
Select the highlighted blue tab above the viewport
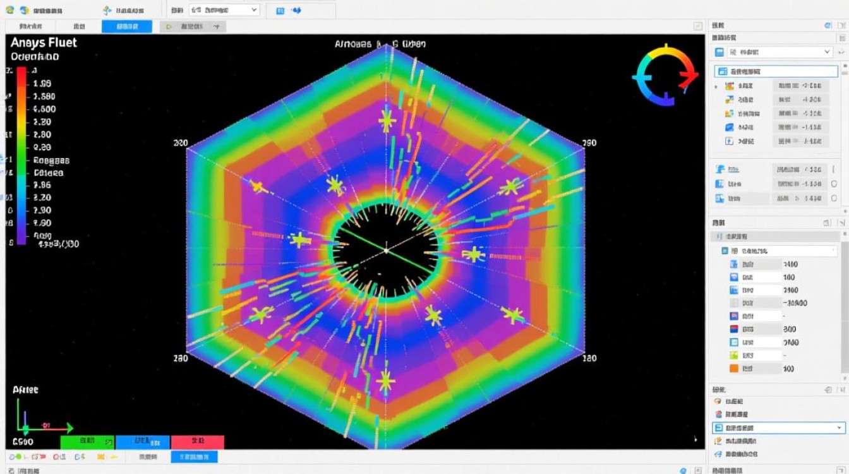[127, 27]
